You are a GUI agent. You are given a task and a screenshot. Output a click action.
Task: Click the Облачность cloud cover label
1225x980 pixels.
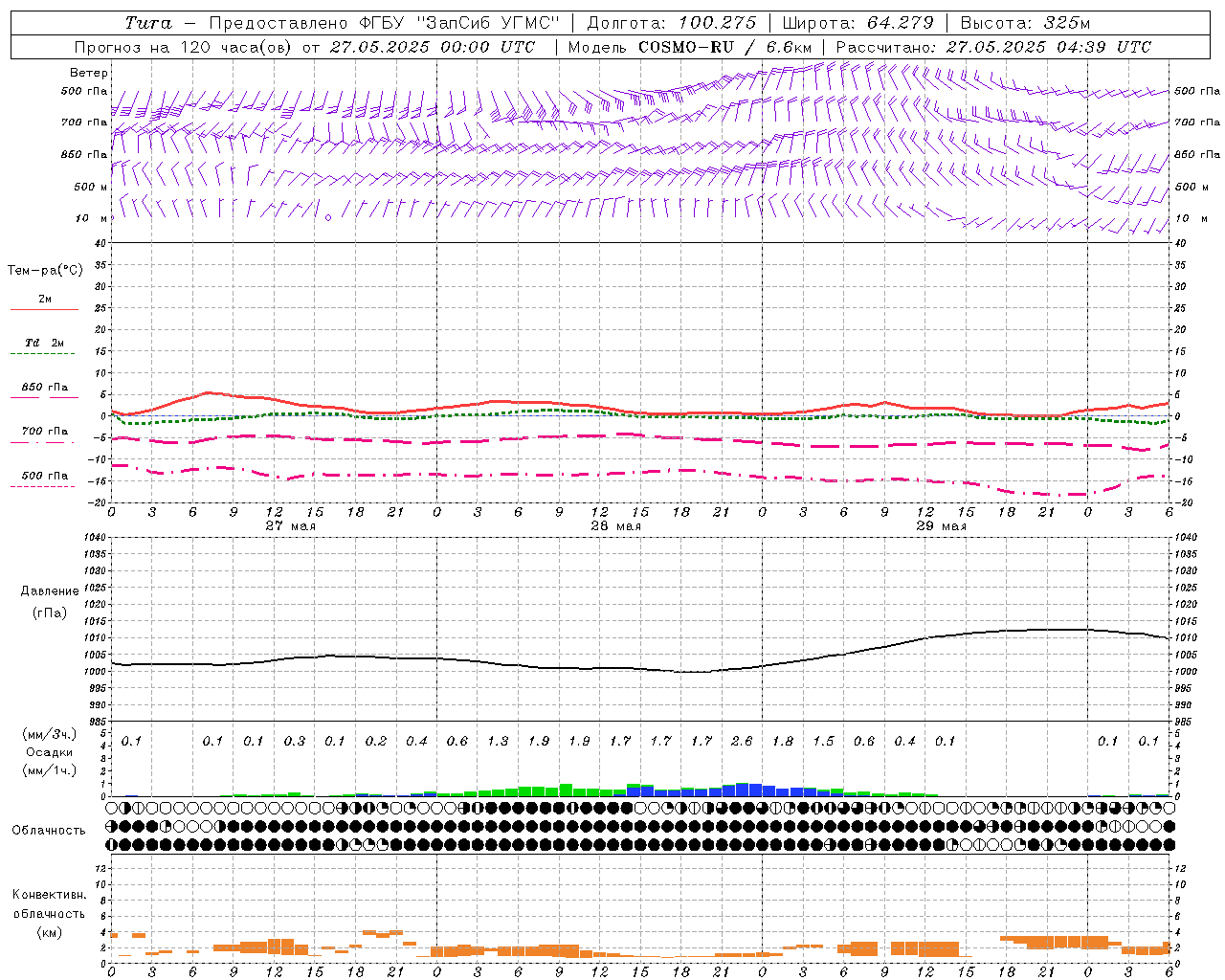point(49,831)
